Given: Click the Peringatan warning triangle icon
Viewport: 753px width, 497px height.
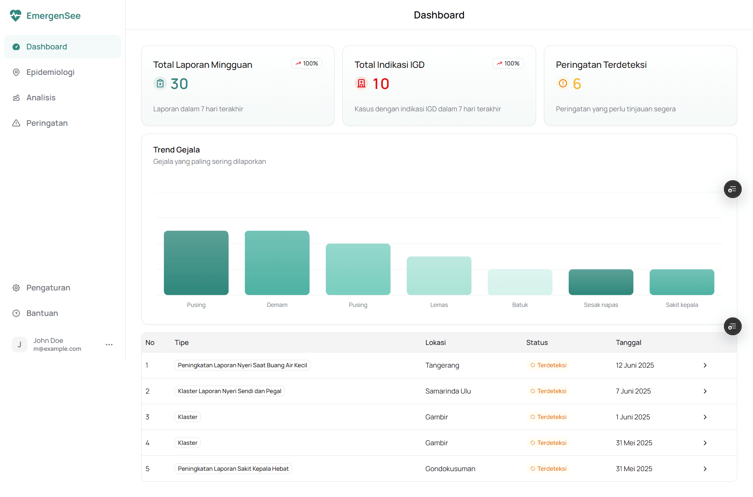Looking at the screenshot, I should pos(16,123).
